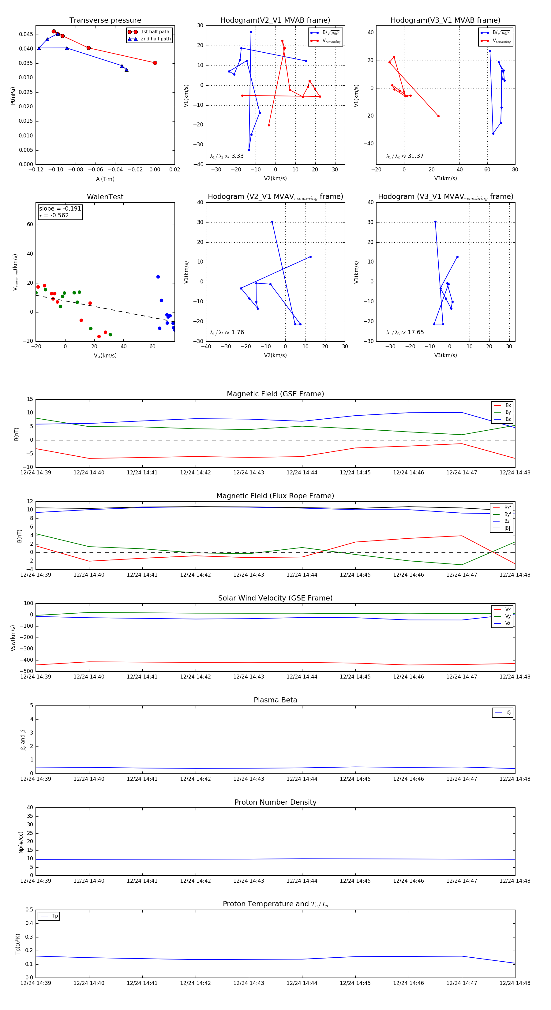Click the 'Vy' legend entry
The width and height of the screenshot is (551, 1010).
(x=503, y=617)
